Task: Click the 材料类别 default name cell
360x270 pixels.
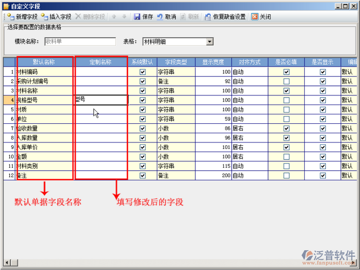Action: click(45, 166)
